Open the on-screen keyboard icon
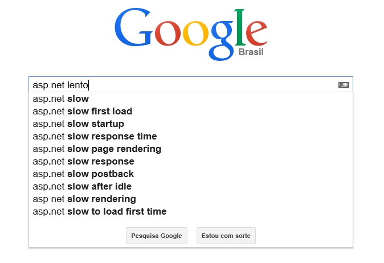This screenshot has height=263, width=384. [x=344, y=85]
